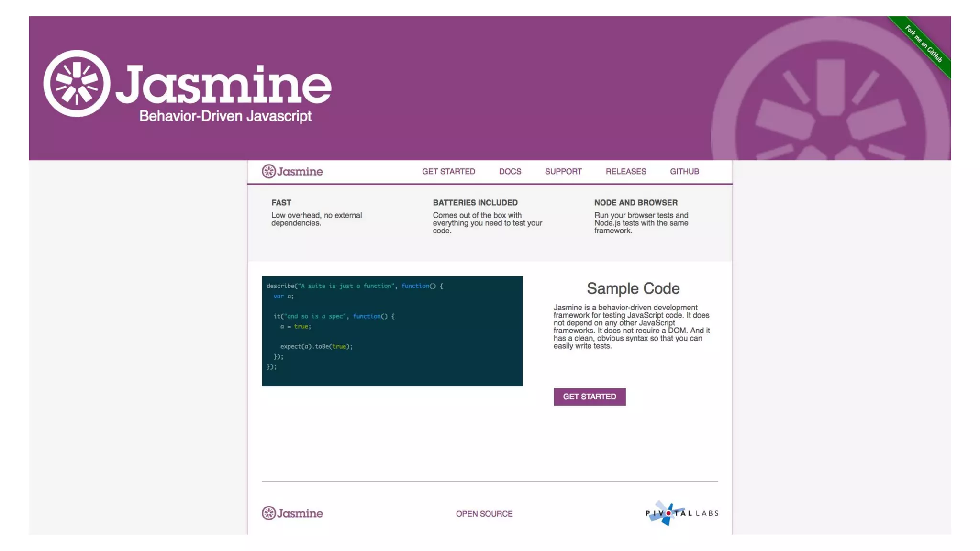Click the Fork me on GitHub ribbon

[x=923, y=44]
